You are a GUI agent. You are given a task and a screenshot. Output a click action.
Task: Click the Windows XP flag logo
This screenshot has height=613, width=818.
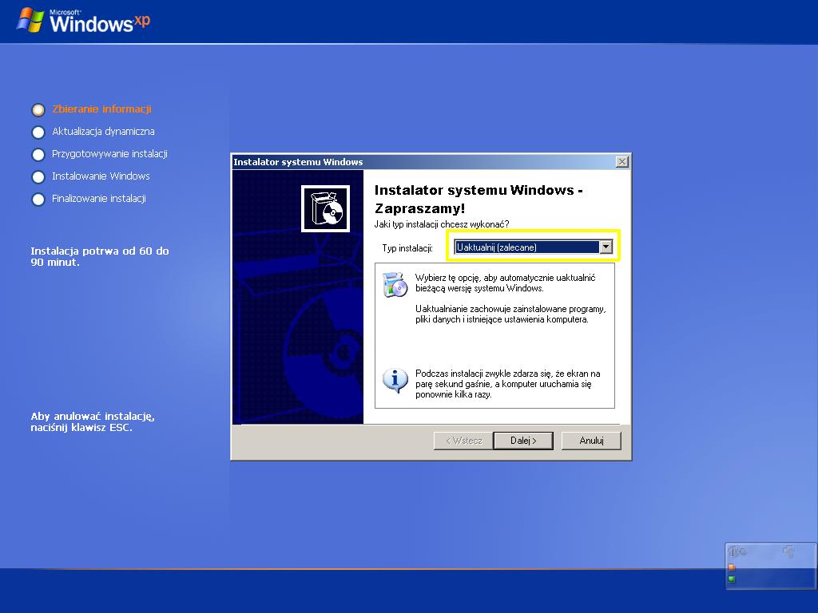coord(30,21)
